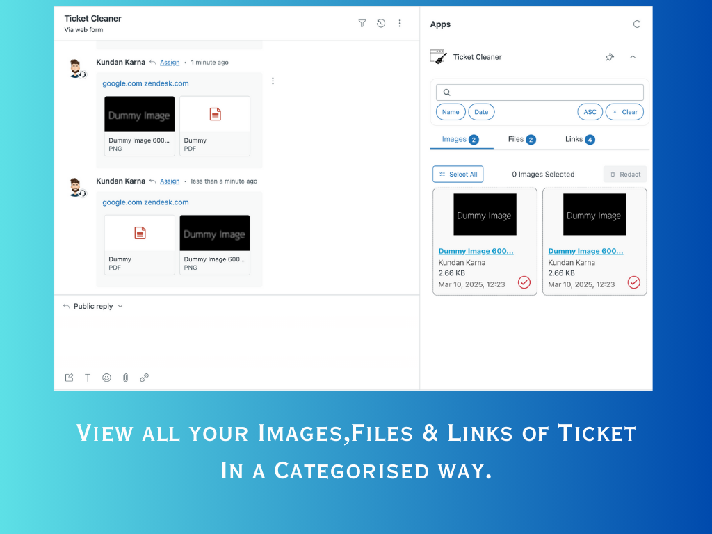Viewport: 712px width, 534px height.
Task: Click the attachment paperclip icon
Action: pyautogui.click(x=126, y=378)
